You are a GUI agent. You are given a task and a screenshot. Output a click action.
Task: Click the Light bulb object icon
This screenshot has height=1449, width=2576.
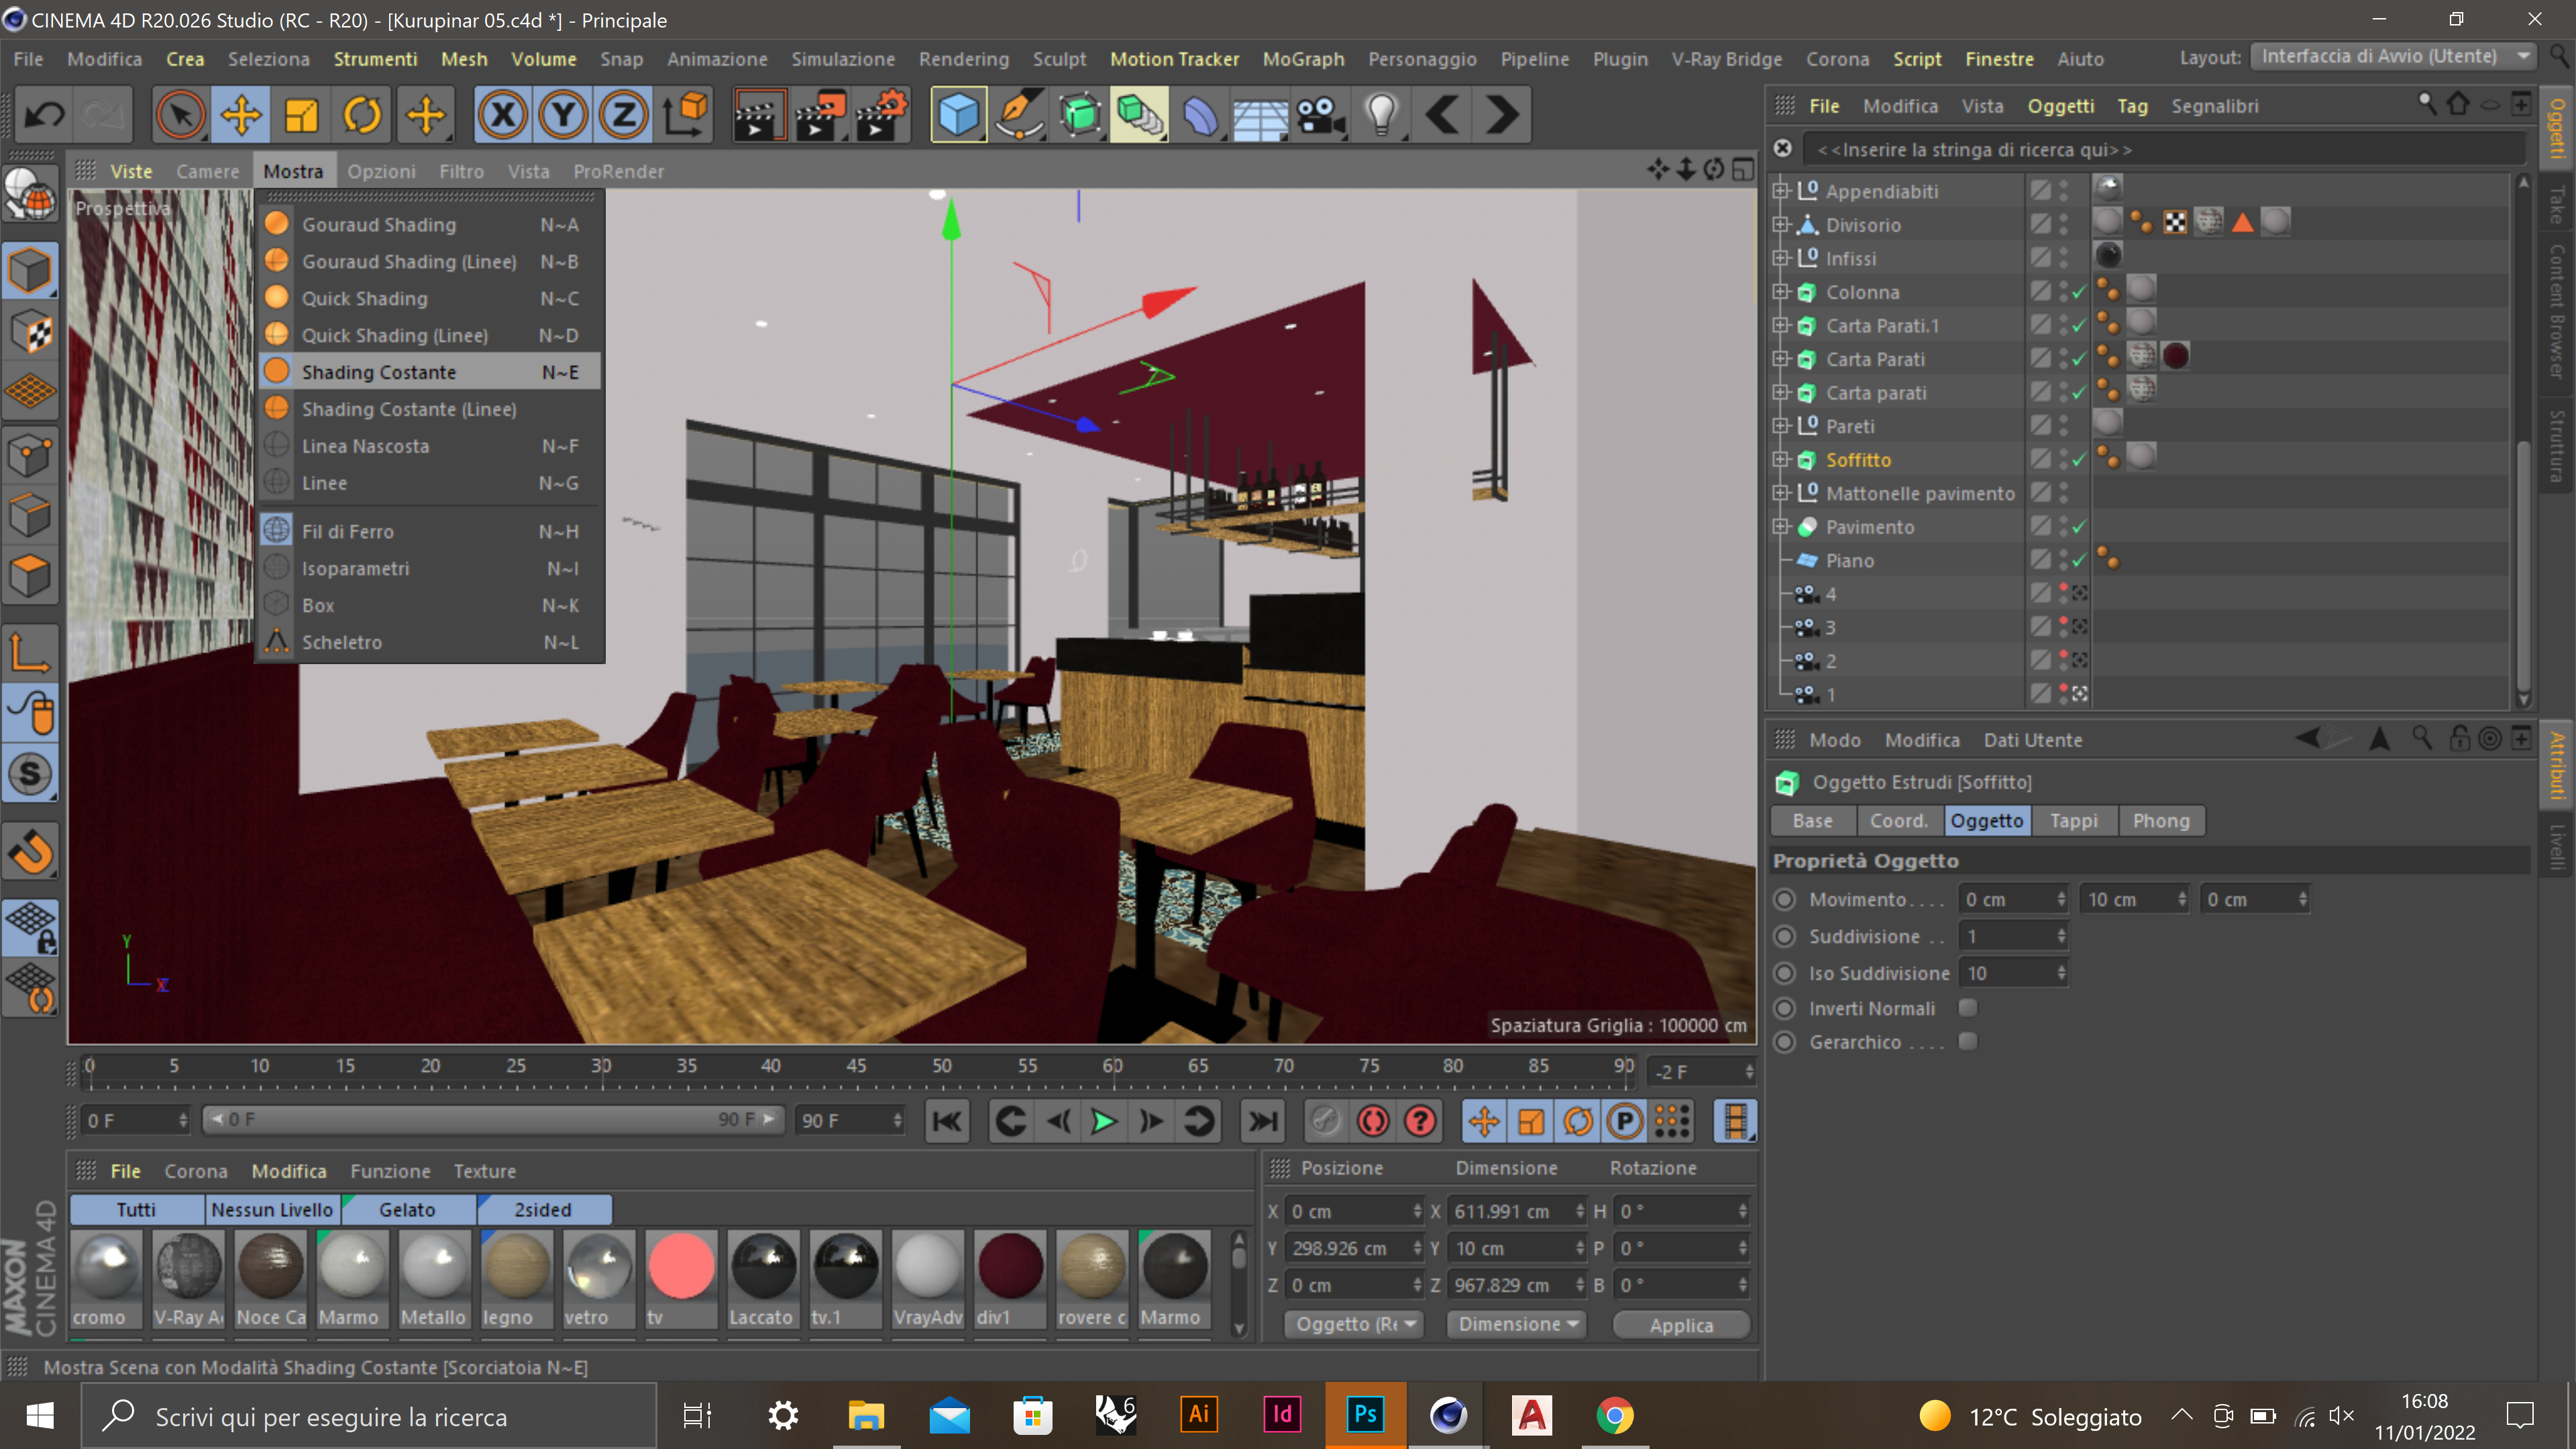click(1381, 115)
